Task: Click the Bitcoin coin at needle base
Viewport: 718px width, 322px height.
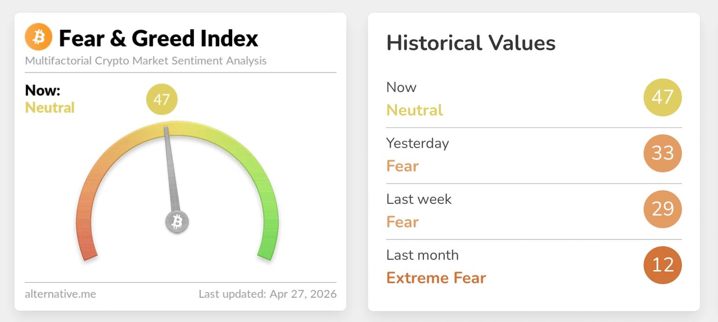Action: (x=177, y=222)
